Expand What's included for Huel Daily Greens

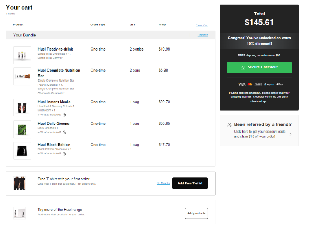(50, 132)
